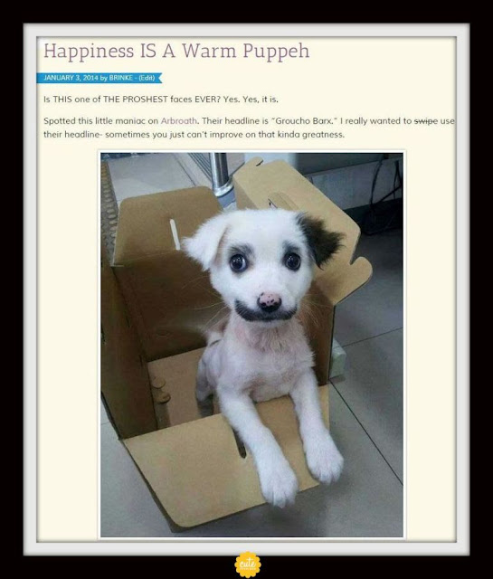Screen dimensions: 493x579
Task: Click the puppy's pink and black nose
Action: click(270, 301)
